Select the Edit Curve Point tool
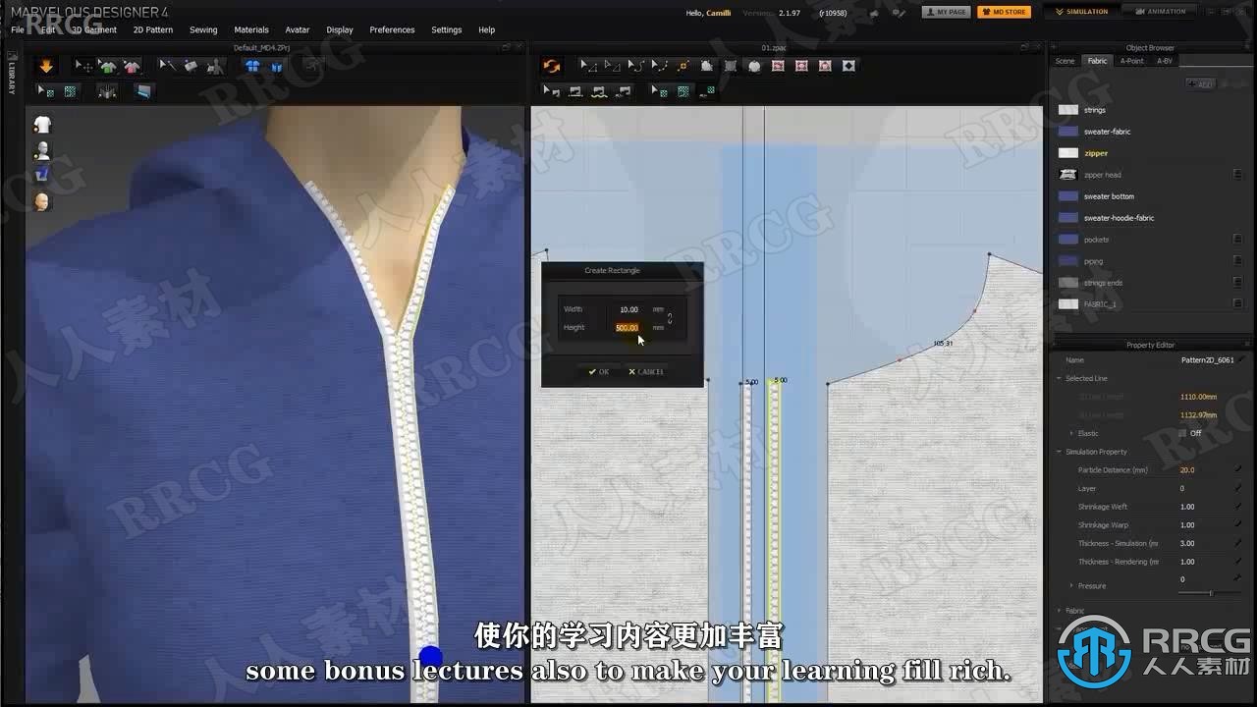 point(660,66)
